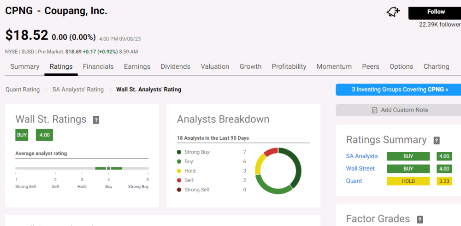The width and height of the screenshot is (461, 226).
Task: Open SA Analysts' Rating view
Action: (78, 89)
